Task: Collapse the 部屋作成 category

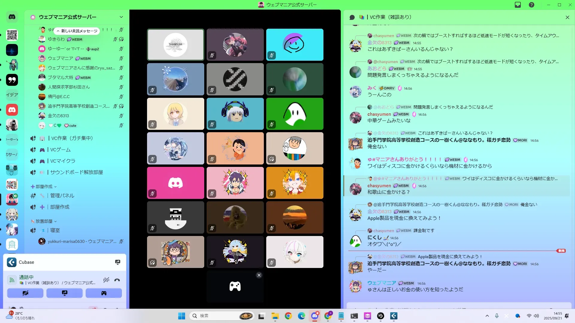Action: [44, 187]
